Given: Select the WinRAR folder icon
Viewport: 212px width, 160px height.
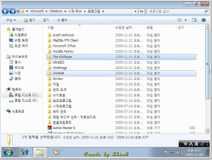Looking at the screenshot, I should click(49, 73).
